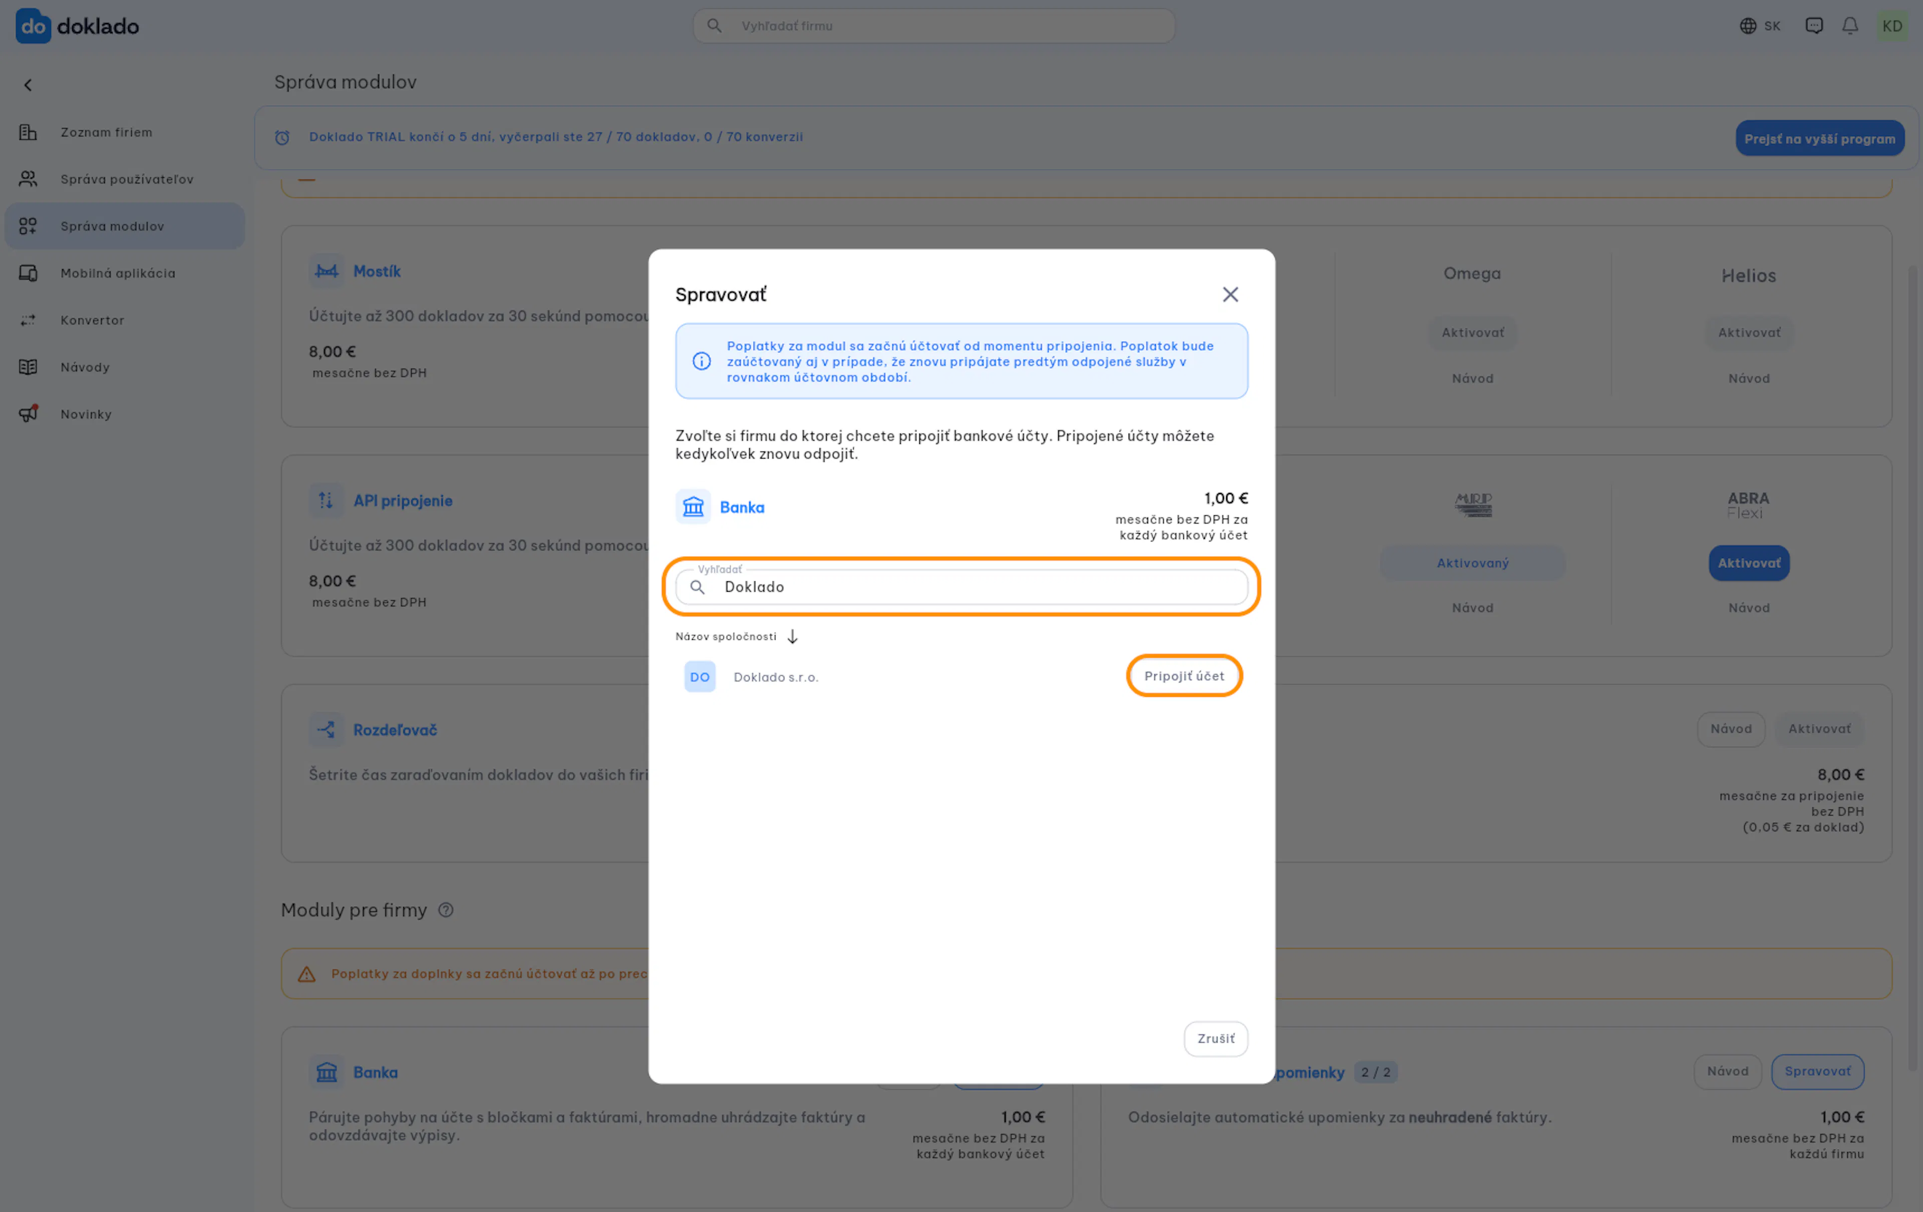Click Pripojiť účet for Doklado s.r.o.
The height and width of the screenshot is (1212, 1923).
pos(1184,676)
